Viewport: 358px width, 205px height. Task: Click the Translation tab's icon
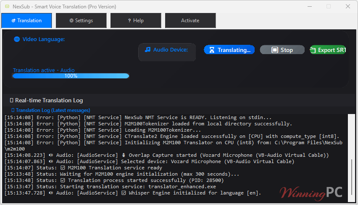[13, 21]
